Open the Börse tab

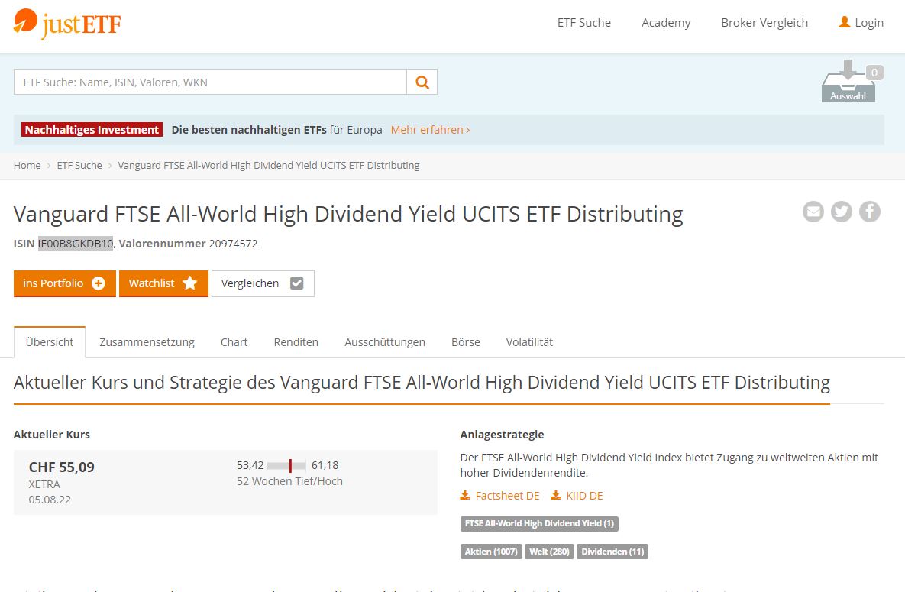(466, 342)
